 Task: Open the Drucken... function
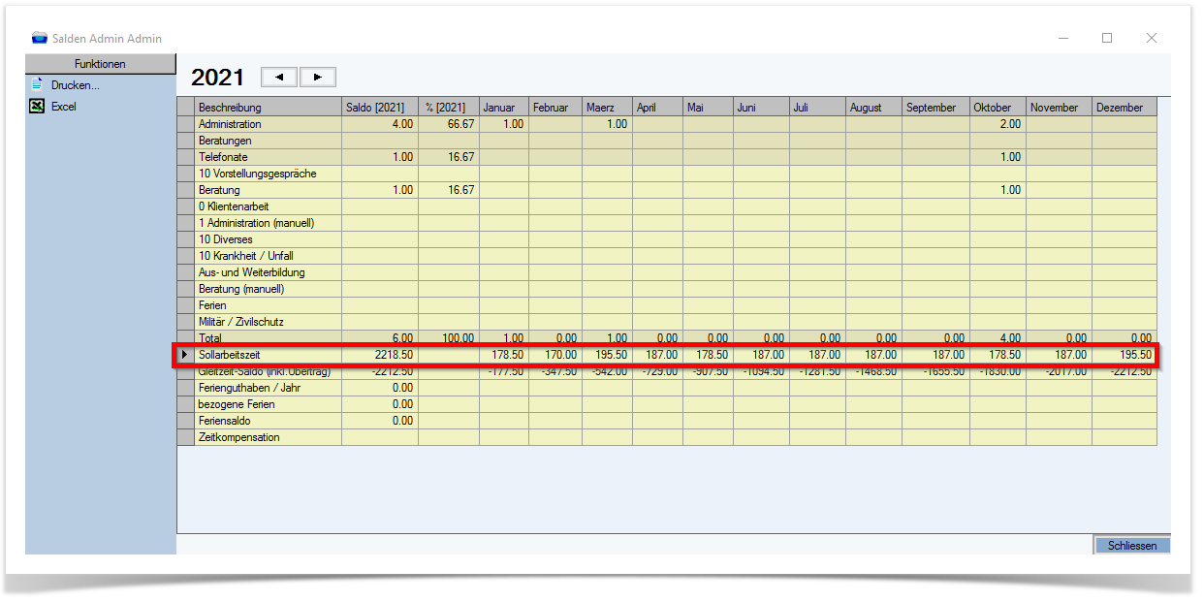76,85
